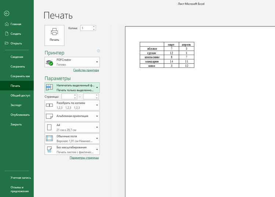Select the Печать sidebar item
This screenshot has width=275, height=197.
(x=17, y=86)
